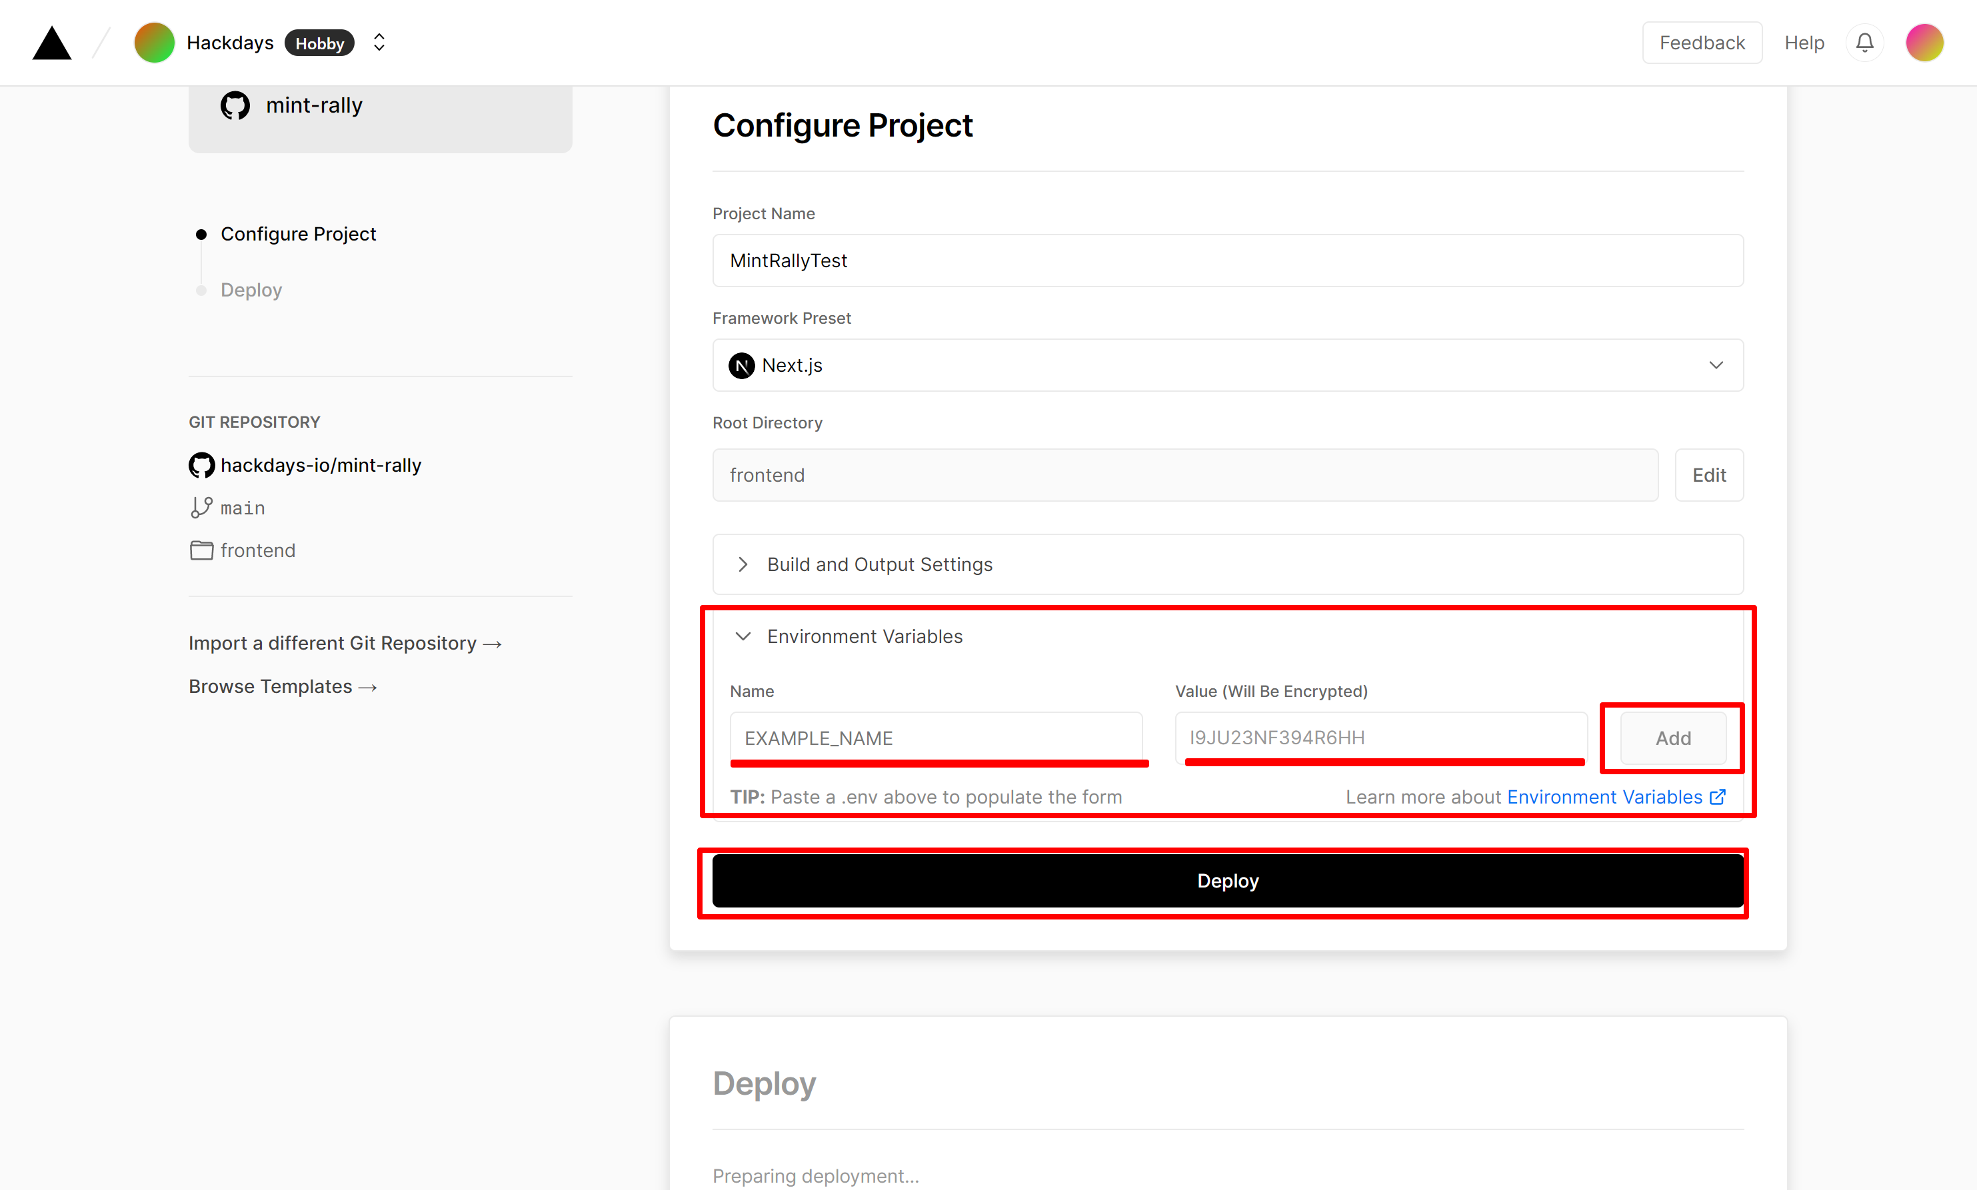This screenshot has width=1977, height=1190.
Task: Click the Root Directory frontend field
Action: pos(1184,474)
